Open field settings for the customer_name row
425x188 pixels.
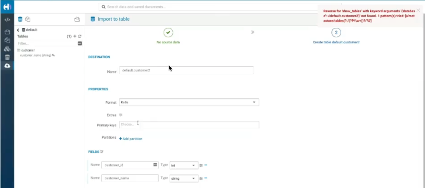[201, 178]
